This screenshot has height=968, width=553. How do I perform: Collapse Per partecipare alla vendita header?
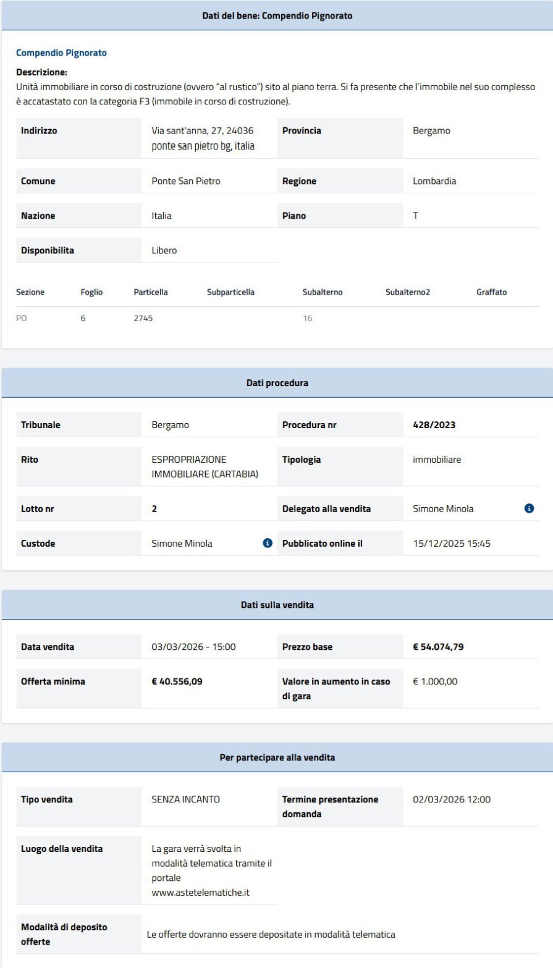tap(277, 757)
